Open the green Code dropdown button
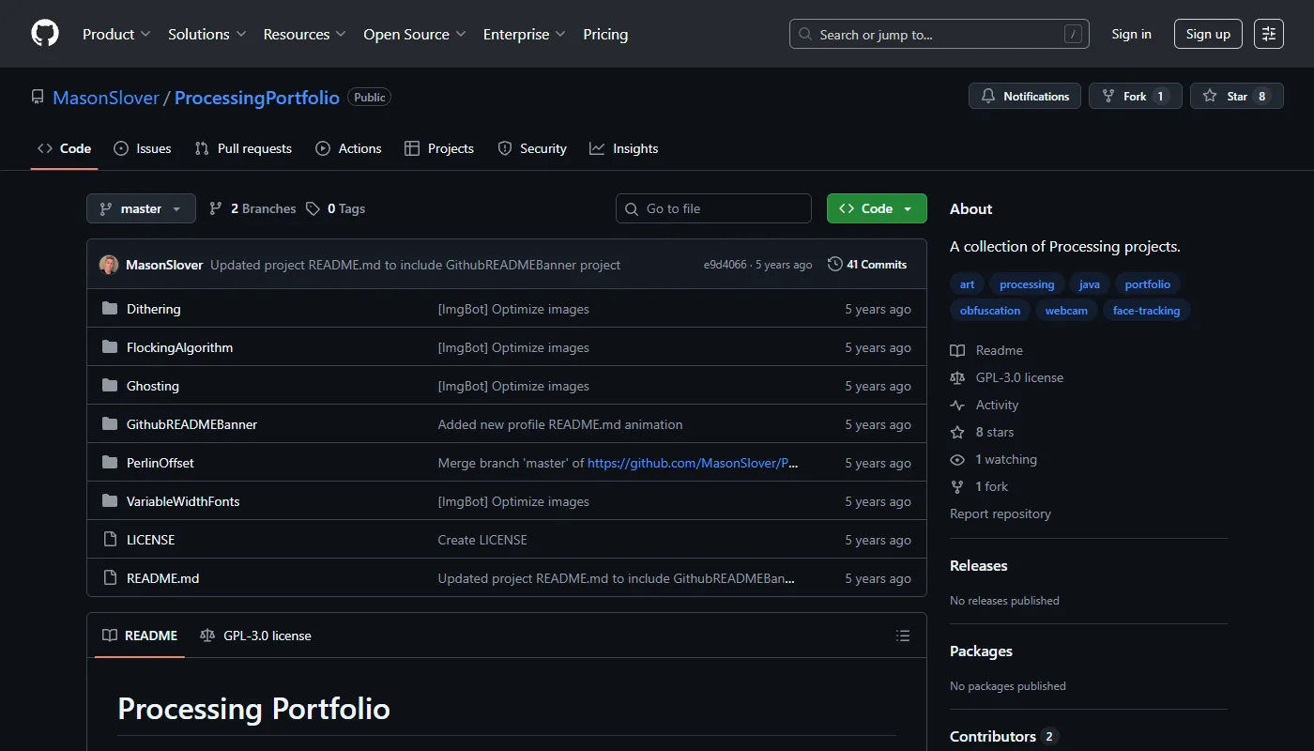1314x751 pixels. [877, 208]
